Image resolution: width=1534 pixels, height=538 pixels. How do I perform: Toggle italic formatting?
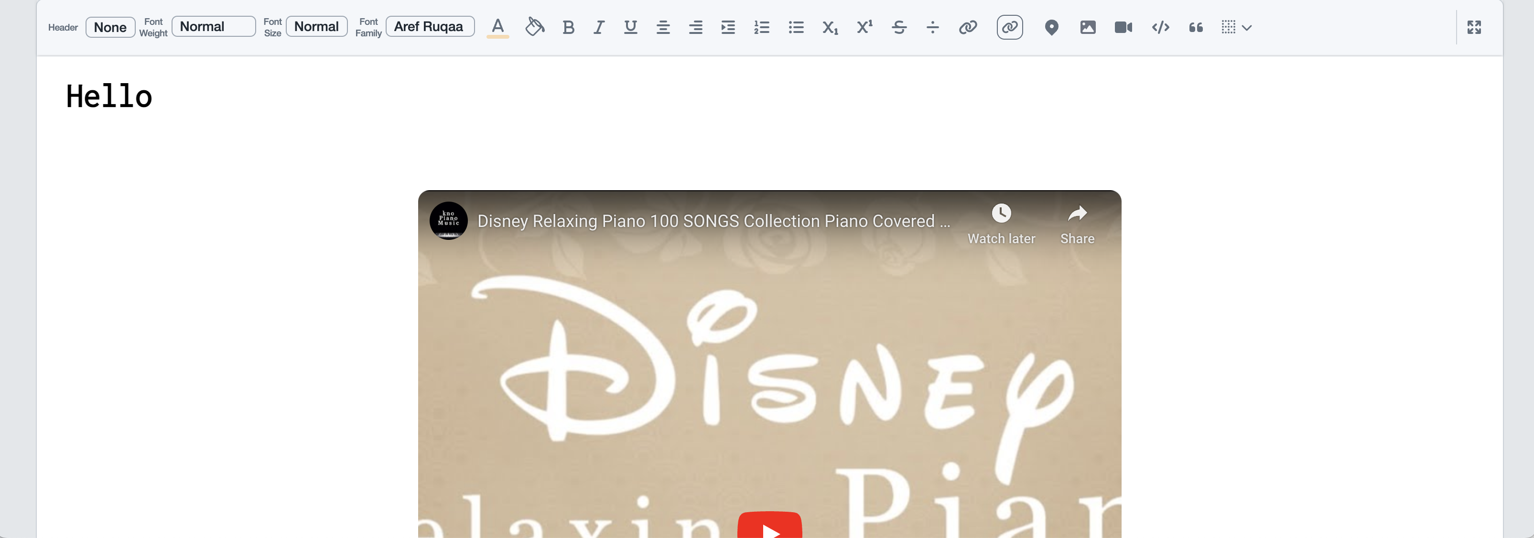coord(599,27)
